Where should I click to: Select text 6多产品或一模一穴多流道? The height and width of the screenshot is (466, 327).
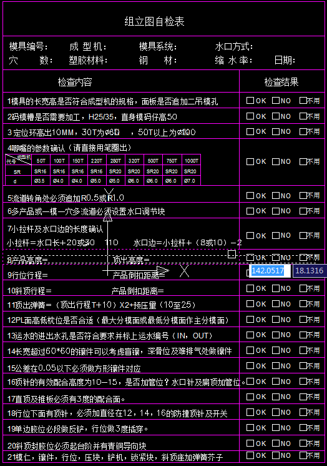[52, 211]
